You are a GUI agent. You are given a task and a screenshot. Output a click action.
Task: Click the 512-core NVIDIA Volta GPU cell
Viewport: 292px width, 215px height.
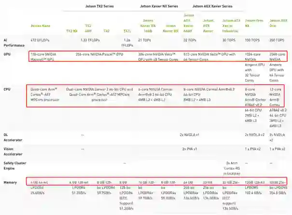click(209, 57)
